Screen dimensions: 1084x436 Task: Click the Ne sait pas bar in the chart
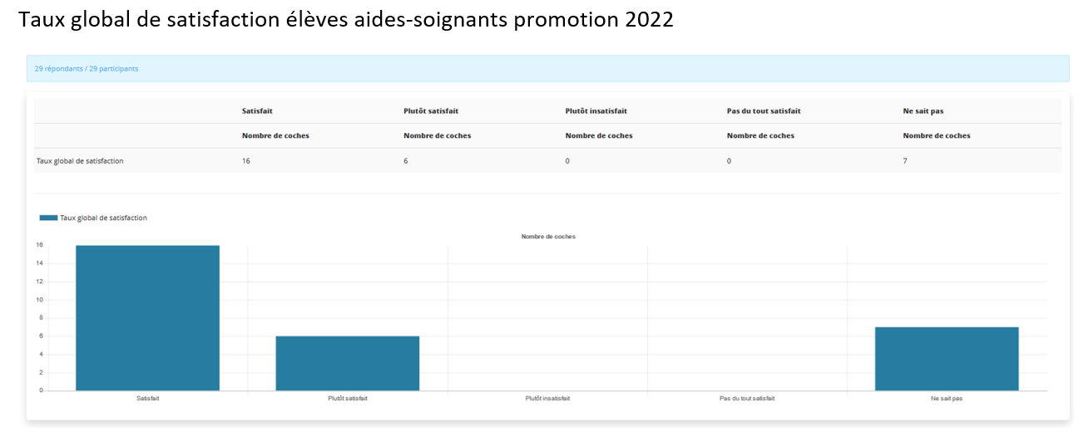tap(947, 359)
